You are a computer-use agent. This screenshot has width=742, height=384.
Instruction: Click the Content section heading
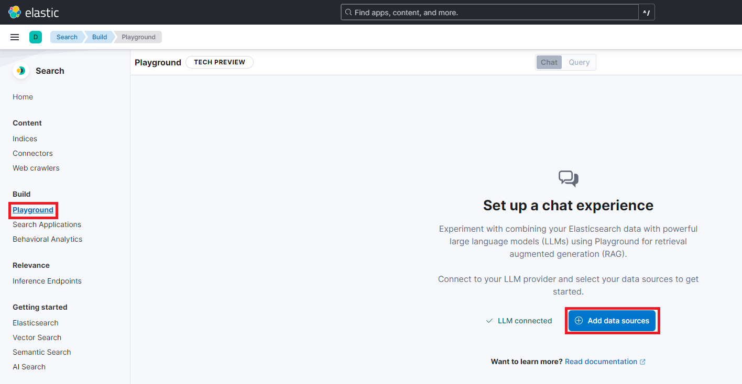coord(27,123)
